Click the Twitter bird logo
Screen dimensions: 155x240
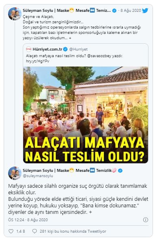pyautogui.click(x=145, y=11)
